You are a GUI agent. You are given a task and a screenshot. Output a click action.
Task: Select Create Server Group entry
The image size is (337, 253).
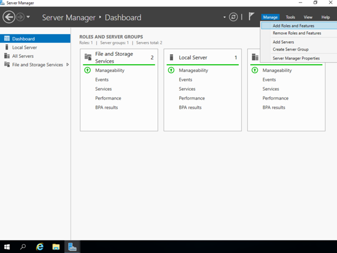click(x=299, y=50)
